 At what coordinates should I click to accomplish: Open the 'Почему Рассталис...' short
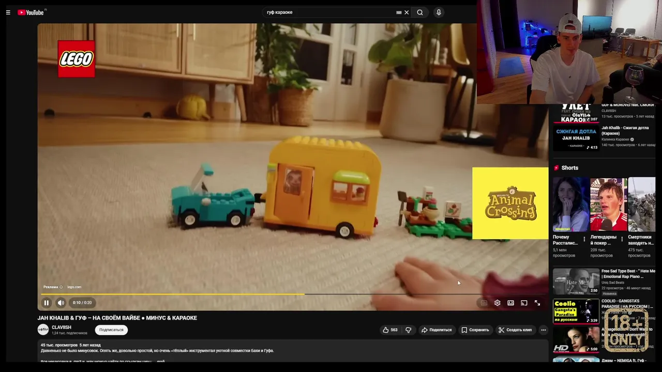571,205
